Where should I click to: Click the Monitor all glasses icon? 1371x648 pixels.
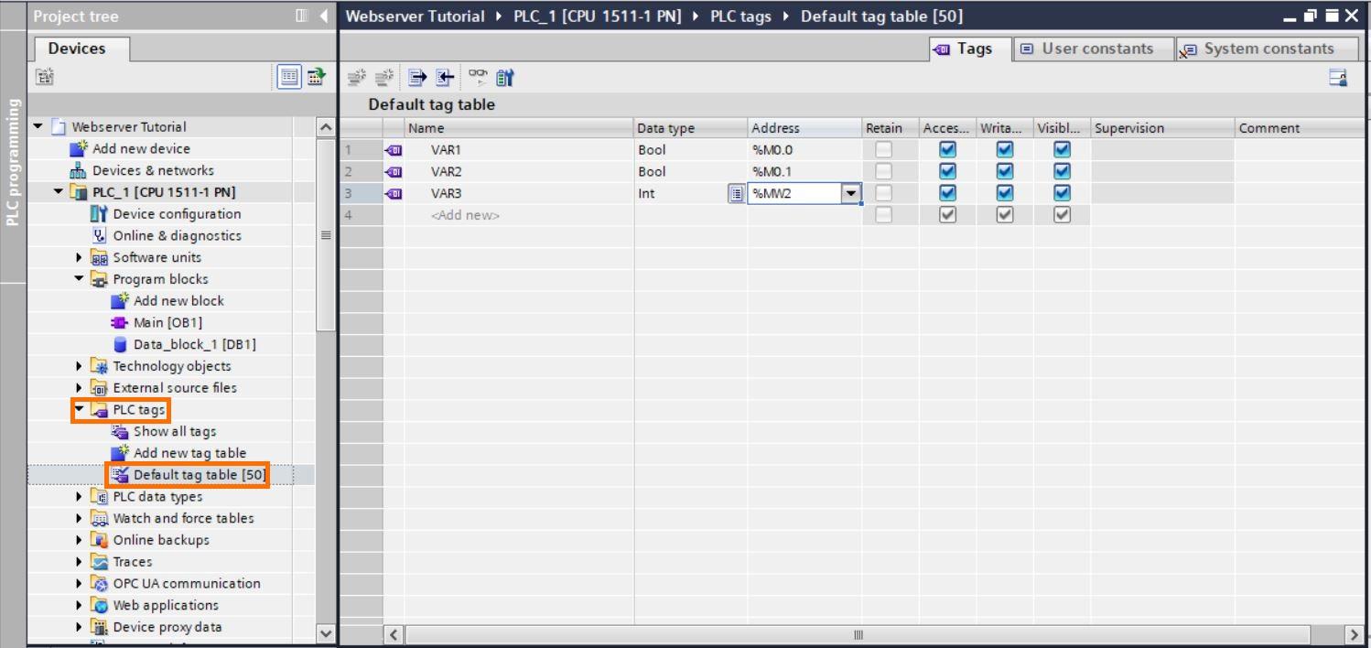pyautogui.click(x=477, y=77)
